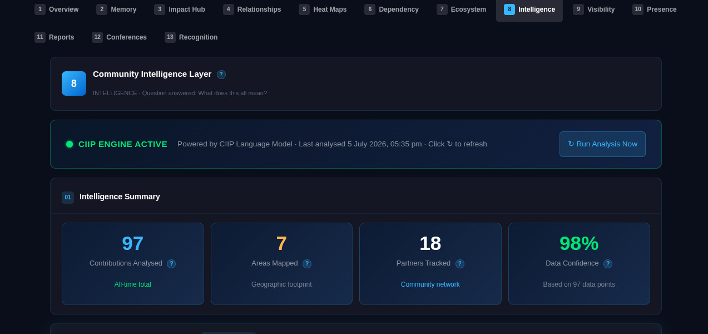
Task: Click the 97 contributions value
Action: tap(133, 243)
